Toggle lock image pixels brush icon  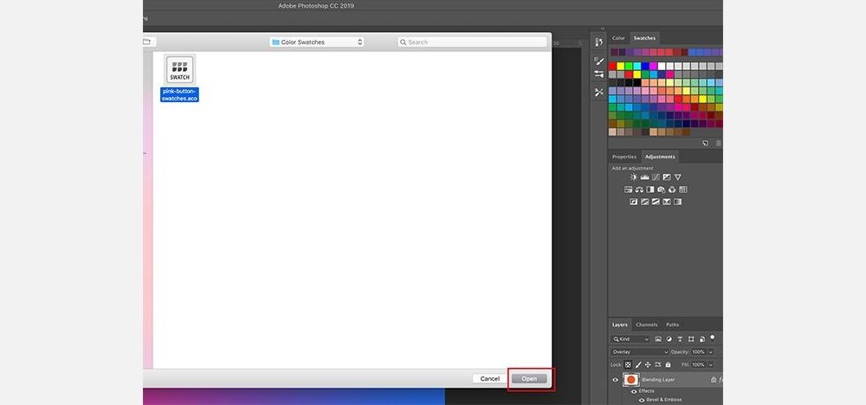click(638, 364)
